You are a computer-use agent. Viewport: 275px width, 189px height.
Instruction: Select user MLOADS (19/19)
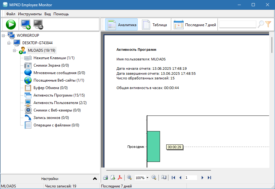(42, 50)
